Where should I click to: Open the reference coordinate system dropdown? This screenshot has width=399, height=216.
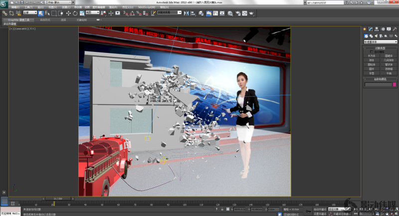92,13
